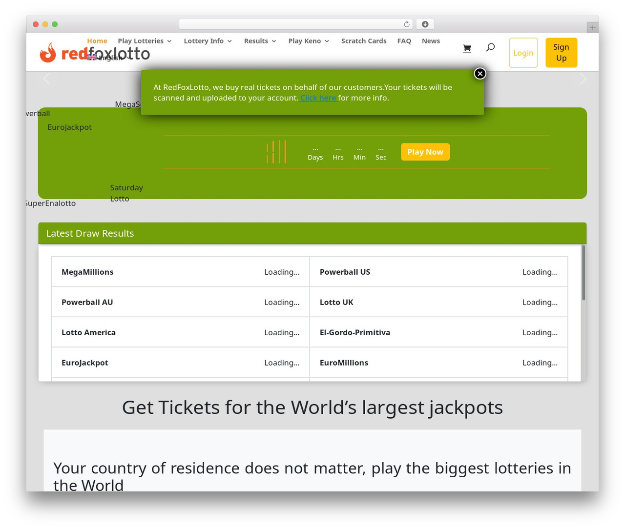Select the SuperEnalotto slider label
Screen dimensions: 625x529
51,203
